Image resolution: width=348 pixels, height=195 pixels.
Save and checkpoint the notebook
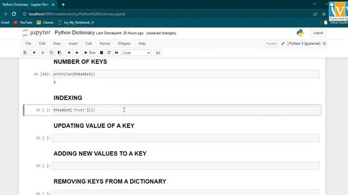coord(25,53)
